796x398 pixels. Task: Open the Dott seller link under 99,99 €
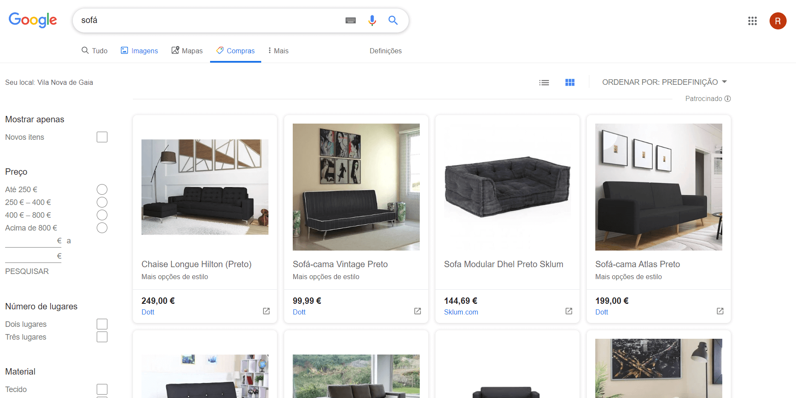(299, 312)
